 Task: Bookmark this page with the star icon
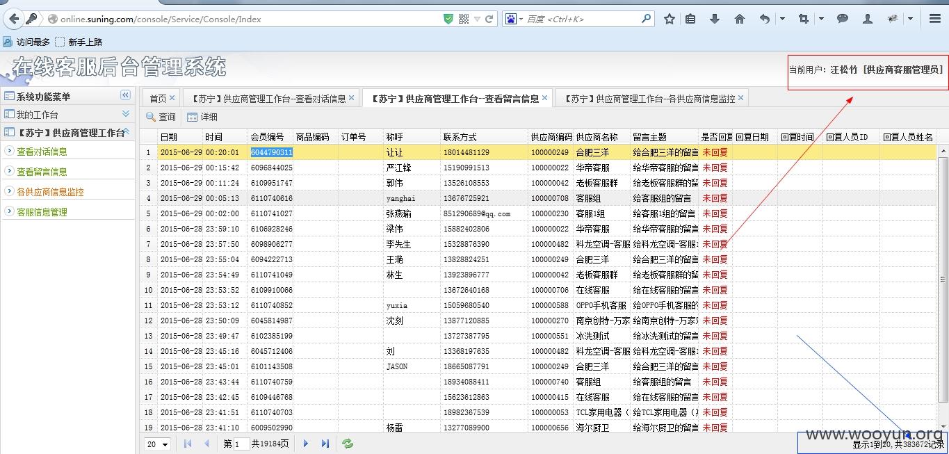[670, 19]
